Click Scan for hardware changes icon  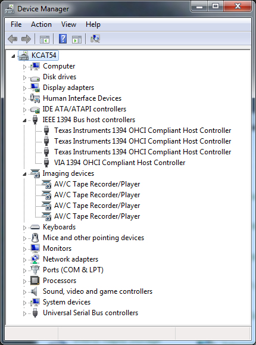(95, 39)
